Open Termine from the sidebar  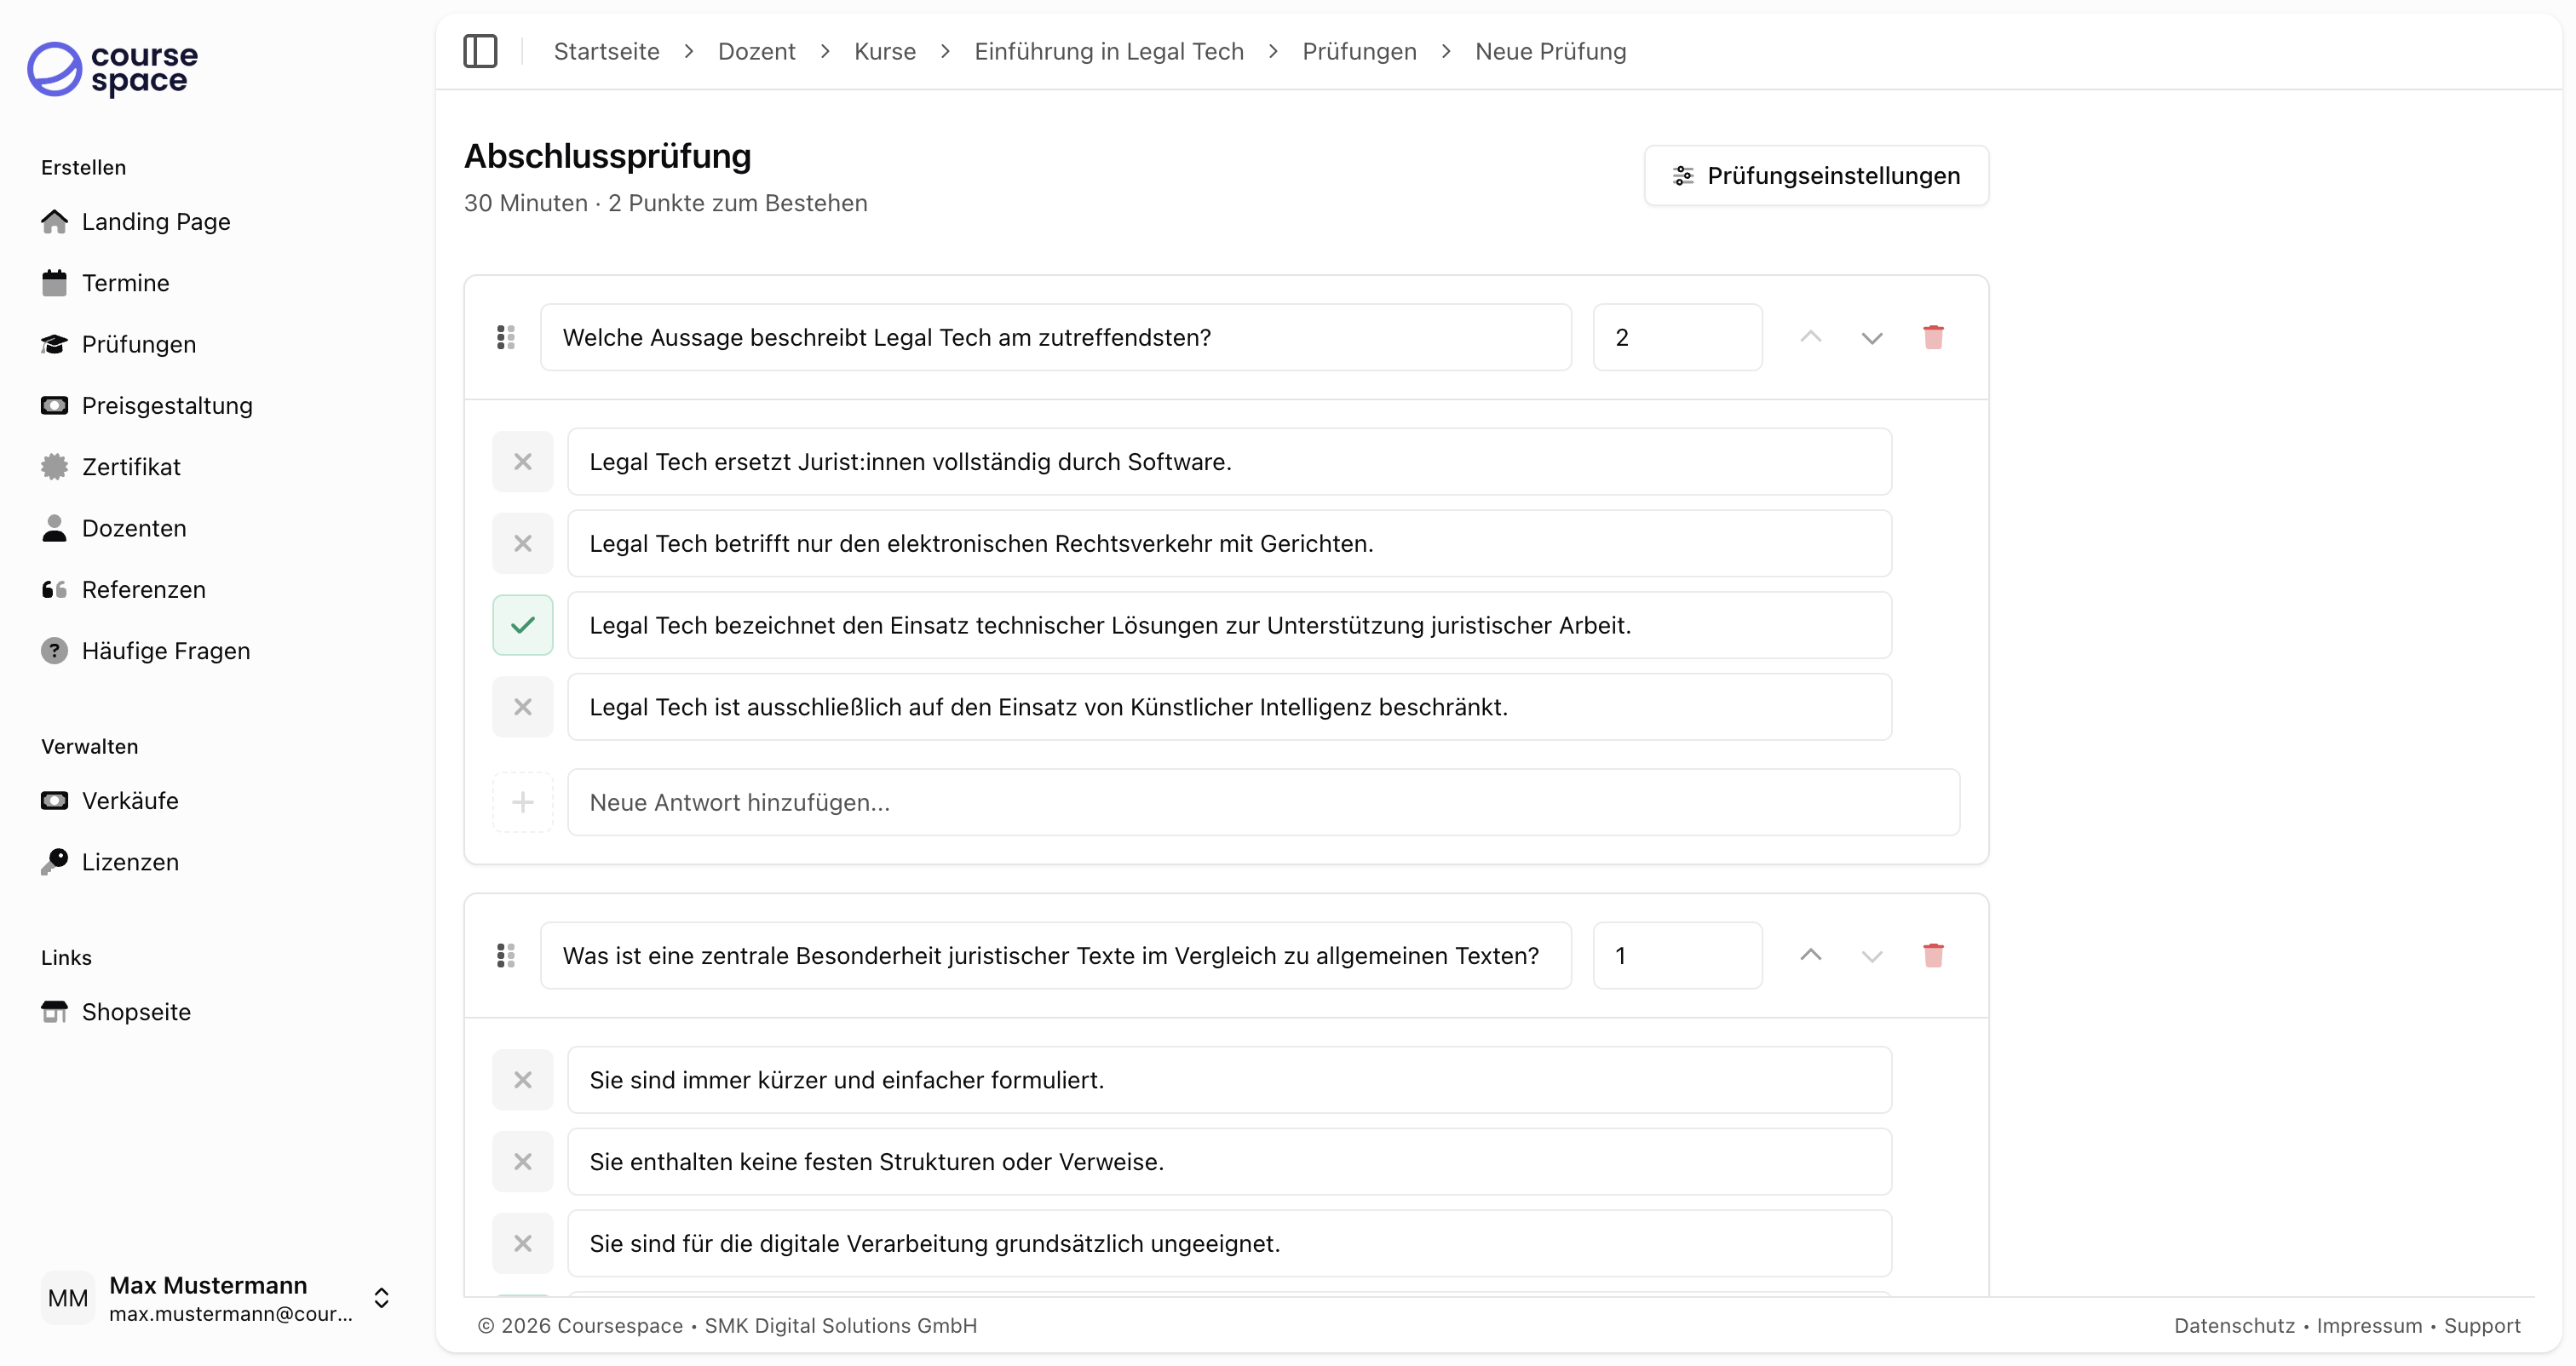126,283
